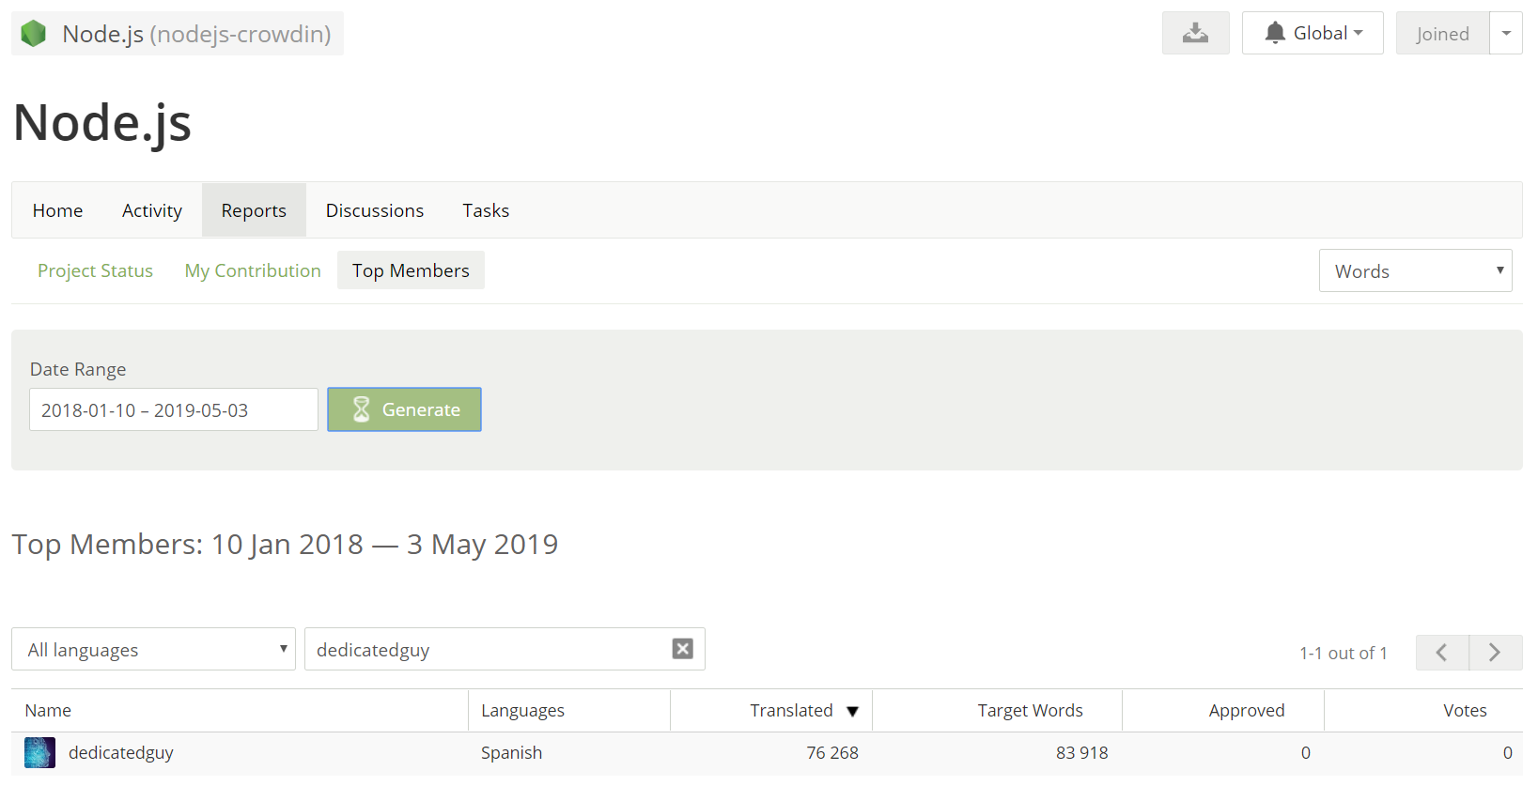
Task: Click the 83 918 target words value
Action: pos(1082,753)
